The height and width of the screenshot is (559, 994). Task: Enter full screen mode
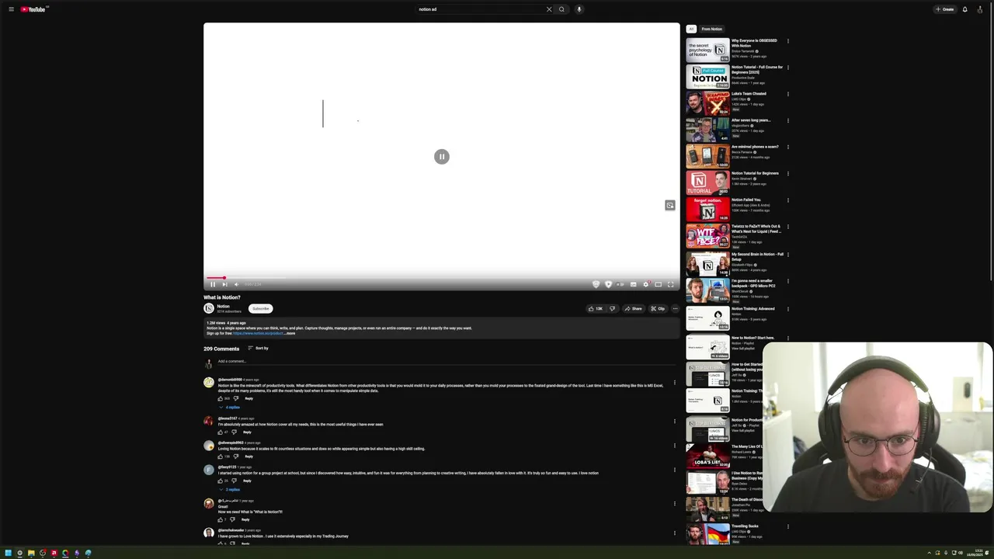coord(671,284)
